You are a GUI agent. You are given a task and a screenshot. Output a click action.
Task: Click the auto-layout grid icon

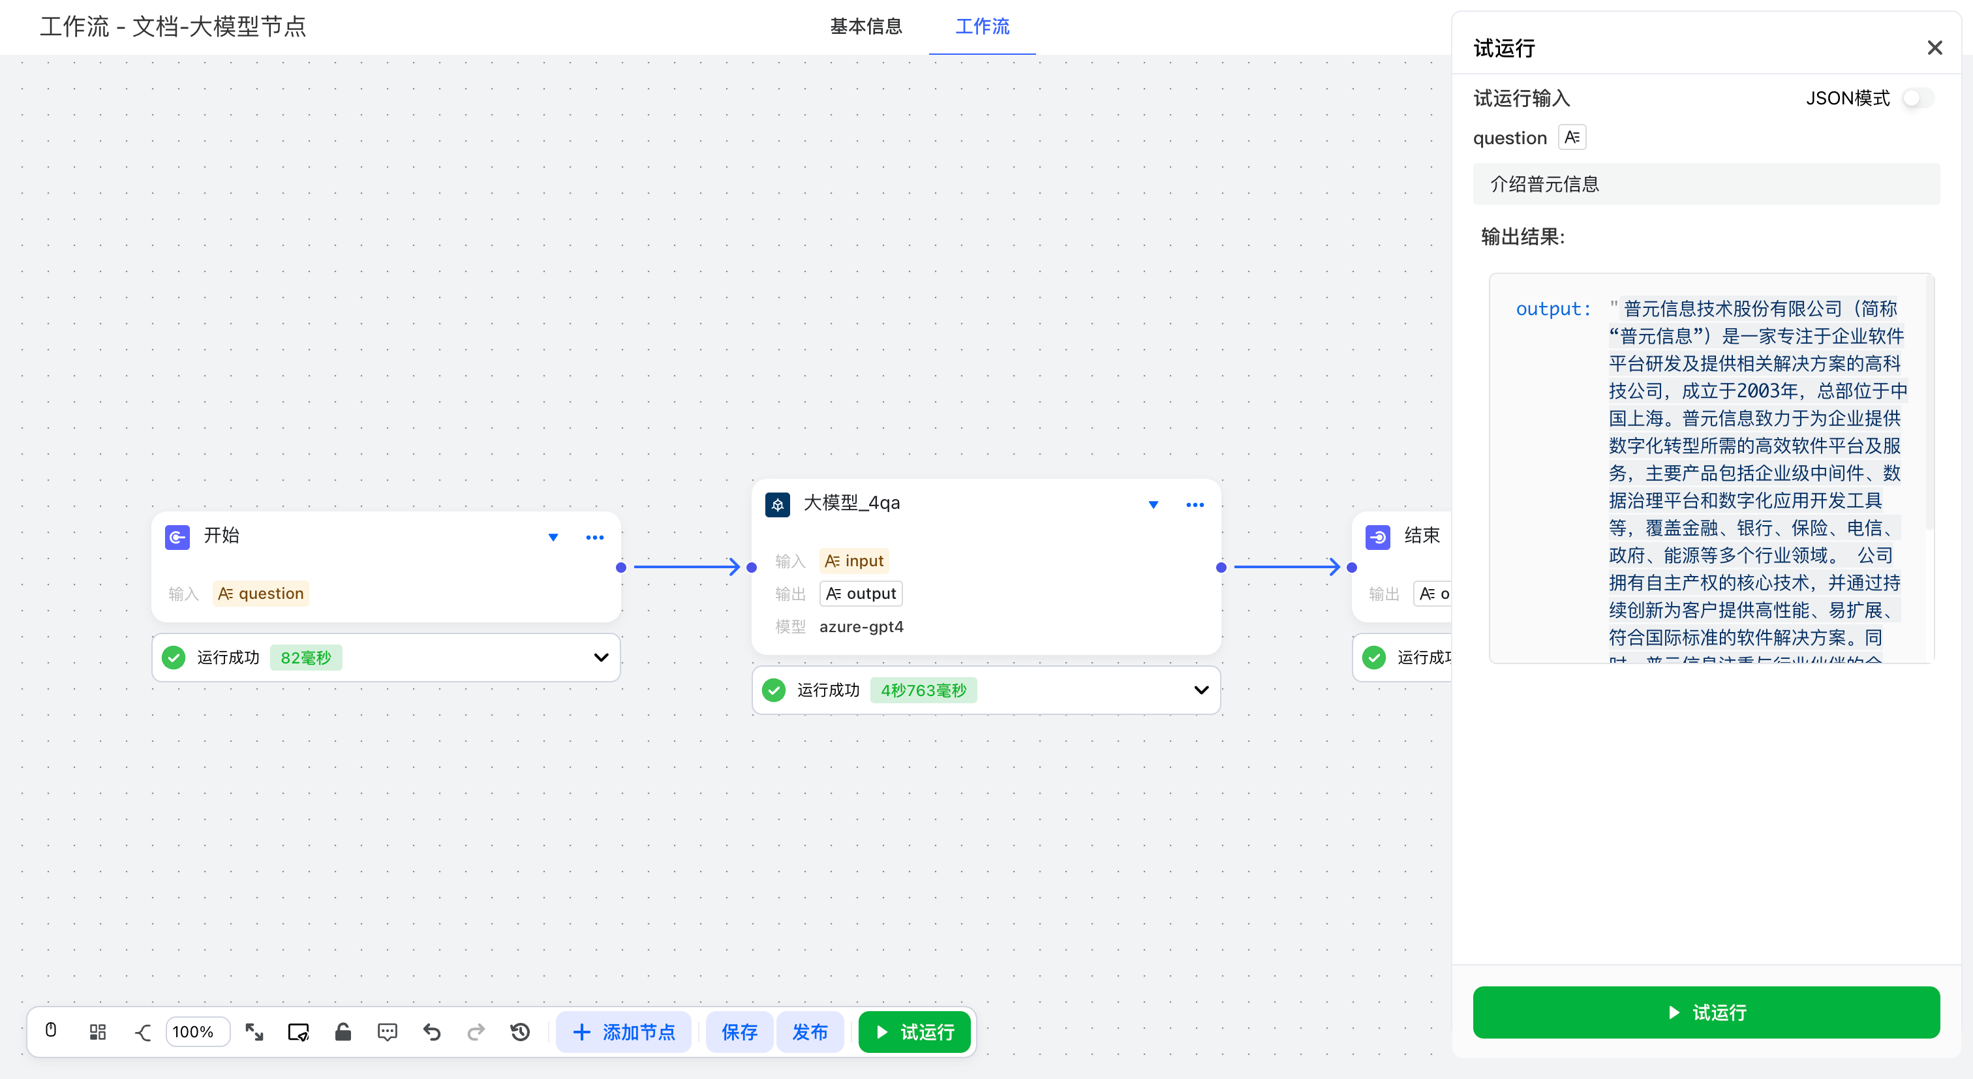[97, 1031]
